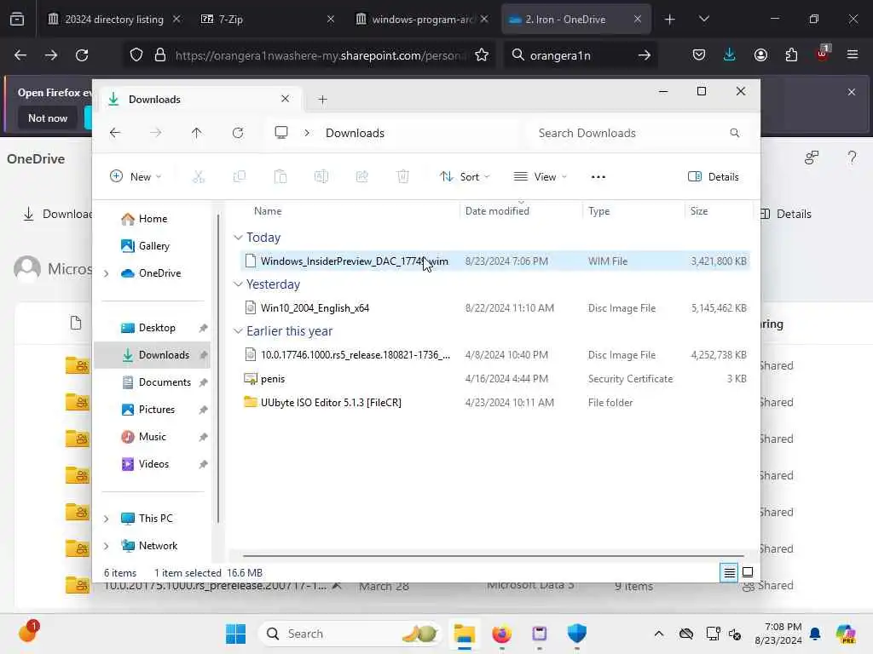Switch to details list view icon

pyautogui.click(x=729, y=572)
